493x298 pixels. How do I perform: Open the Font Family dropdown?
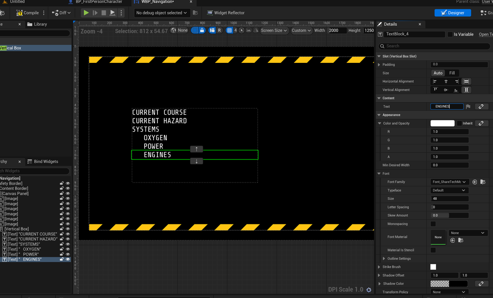tap(450, 182)
